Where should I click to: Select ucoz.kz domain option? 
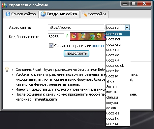pos(118,71)
